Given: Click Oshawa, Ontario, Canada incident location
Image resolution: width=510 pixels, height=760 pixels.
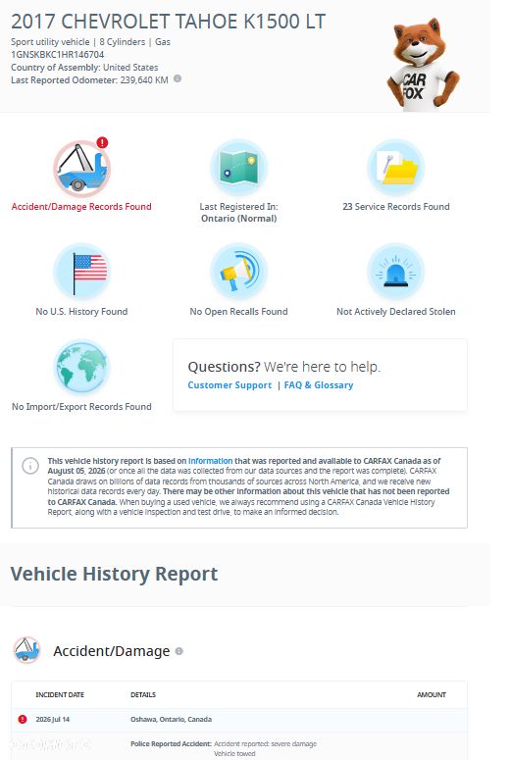Looking at the screenshot, I should coord(171,719).
